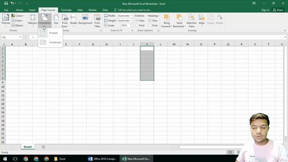
Task: Click the Save icon in quick access toolbar
Action: tap(6, 3)
